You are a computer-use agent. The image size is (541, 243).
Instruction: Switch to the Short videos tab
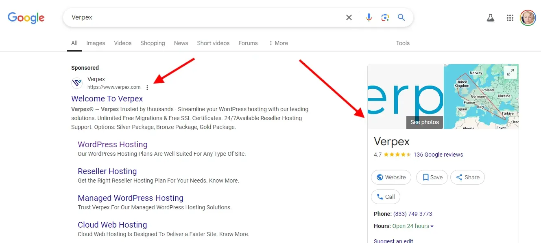point(213,43)
